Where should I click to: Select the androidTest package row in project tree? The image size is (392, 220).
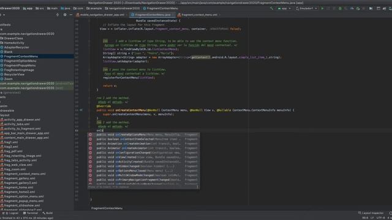[37, 83]
